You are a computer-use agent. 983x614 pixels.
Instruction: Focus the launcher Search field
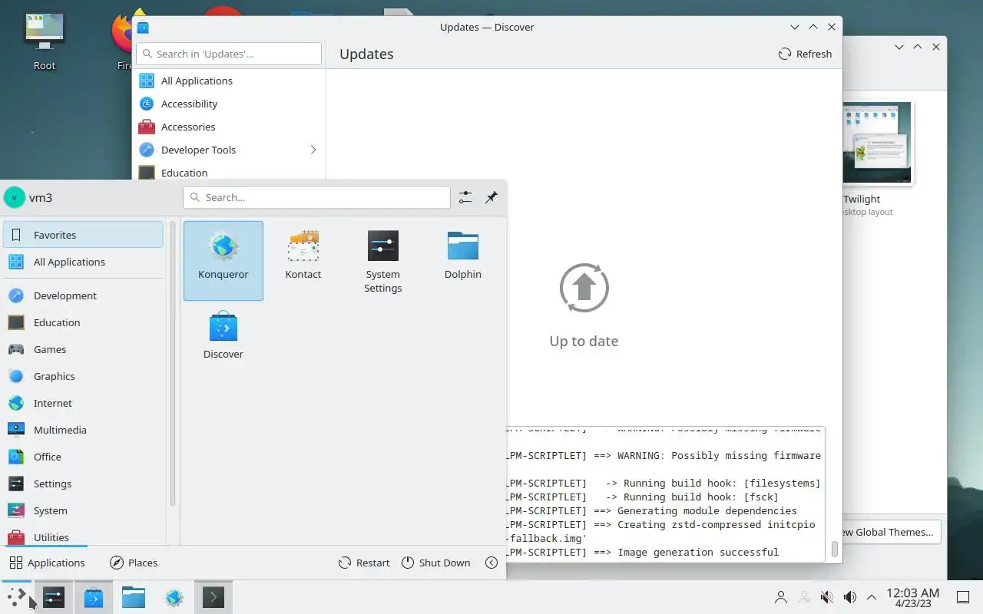point(316,197)
